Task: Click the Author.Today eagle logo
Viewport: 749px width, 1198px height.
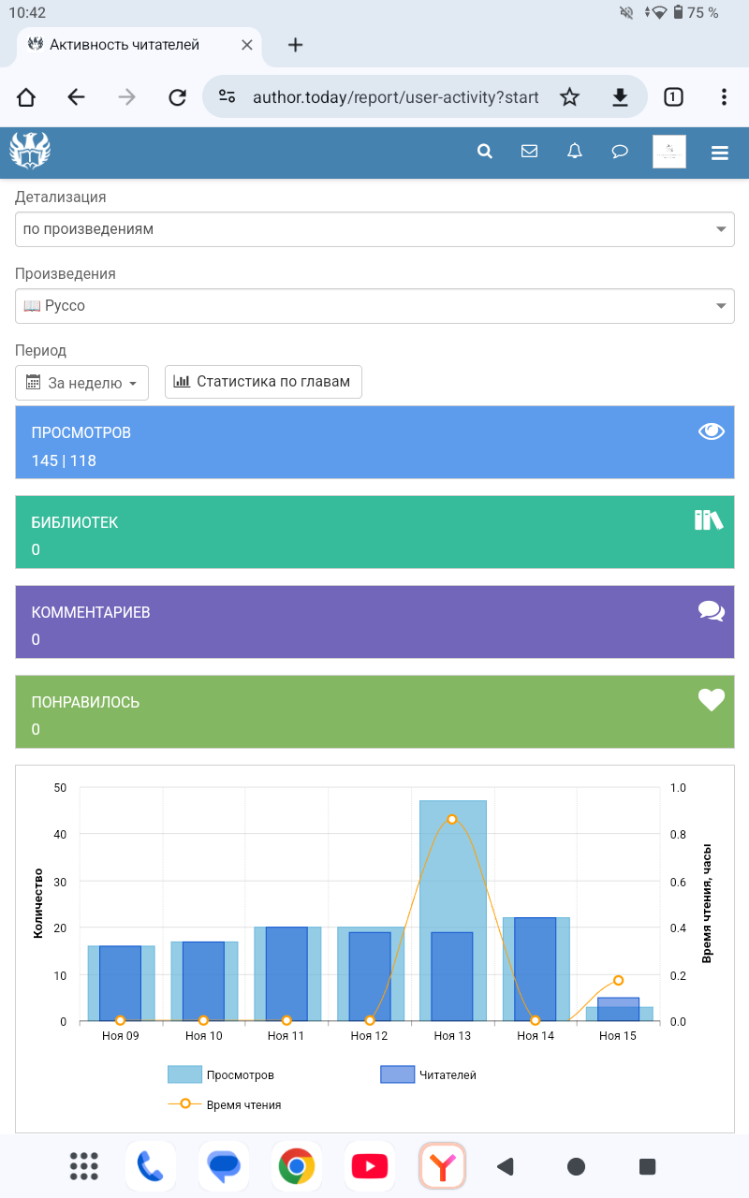Action: click(x=30, y=151)
